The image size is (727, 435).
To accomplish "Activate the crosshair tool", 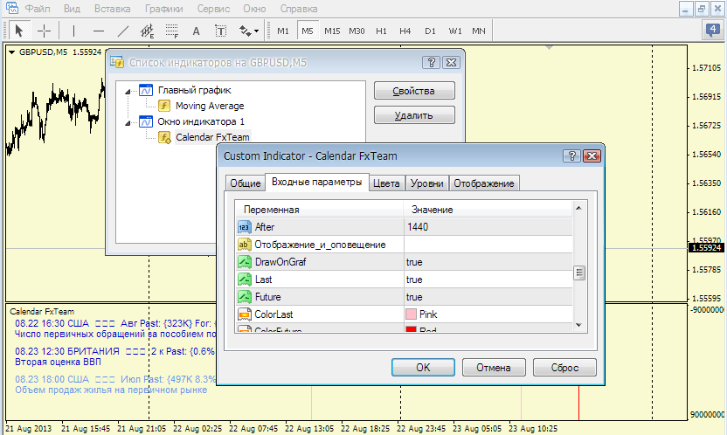I will pos(43,31).
